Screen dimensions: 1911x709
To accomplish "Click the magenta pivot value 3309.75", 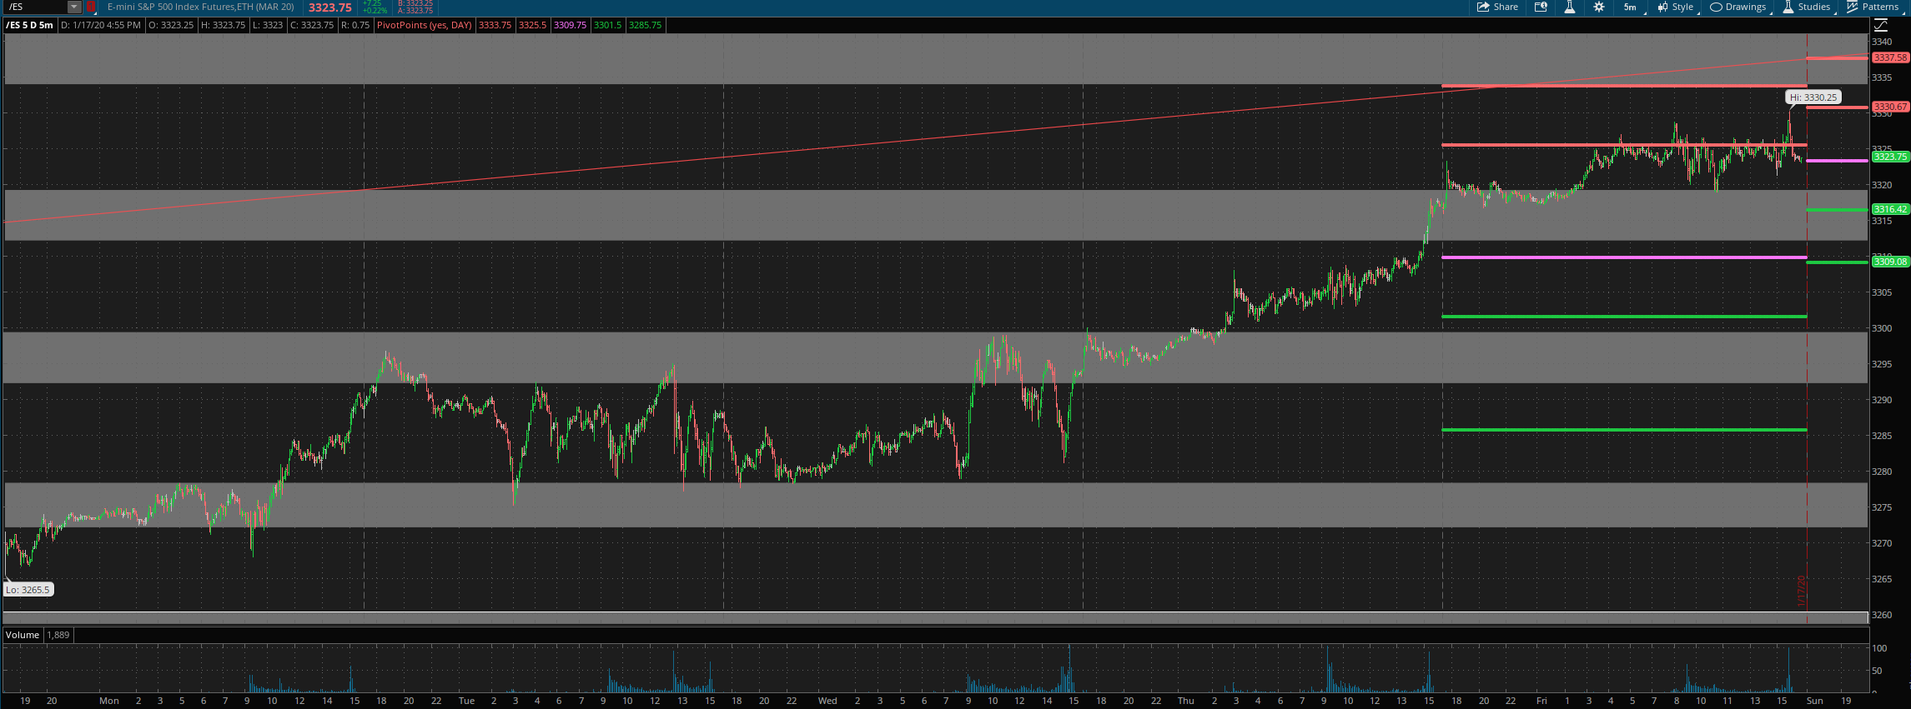I will coord(570,25).
